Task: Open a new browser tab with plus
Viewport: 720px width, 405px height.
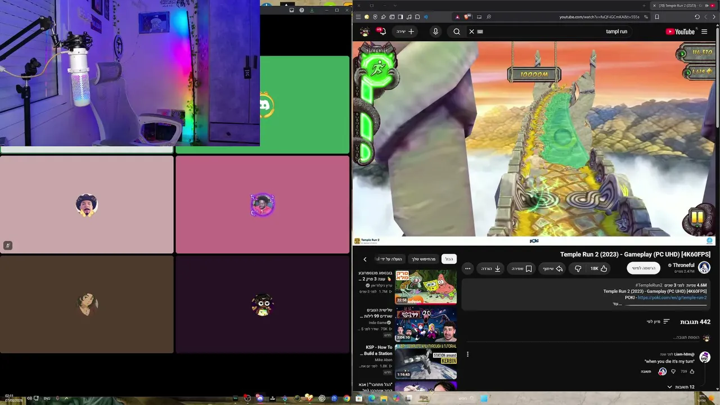Action: 644,6
